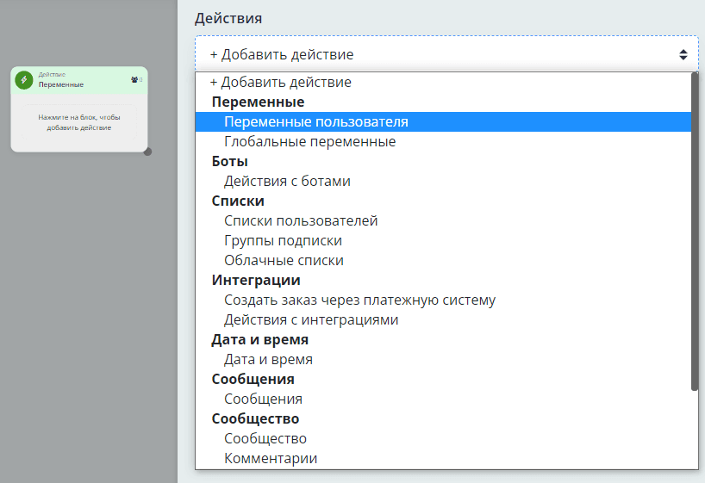Select 'Переменные пользователя' option
Image resolution: width=705 pixels, height=483 pixels.
[x=315, y=122]
